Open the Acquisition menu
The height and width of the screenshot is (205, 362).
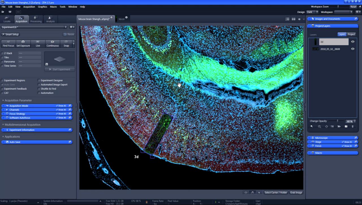(x=29, y=6)
